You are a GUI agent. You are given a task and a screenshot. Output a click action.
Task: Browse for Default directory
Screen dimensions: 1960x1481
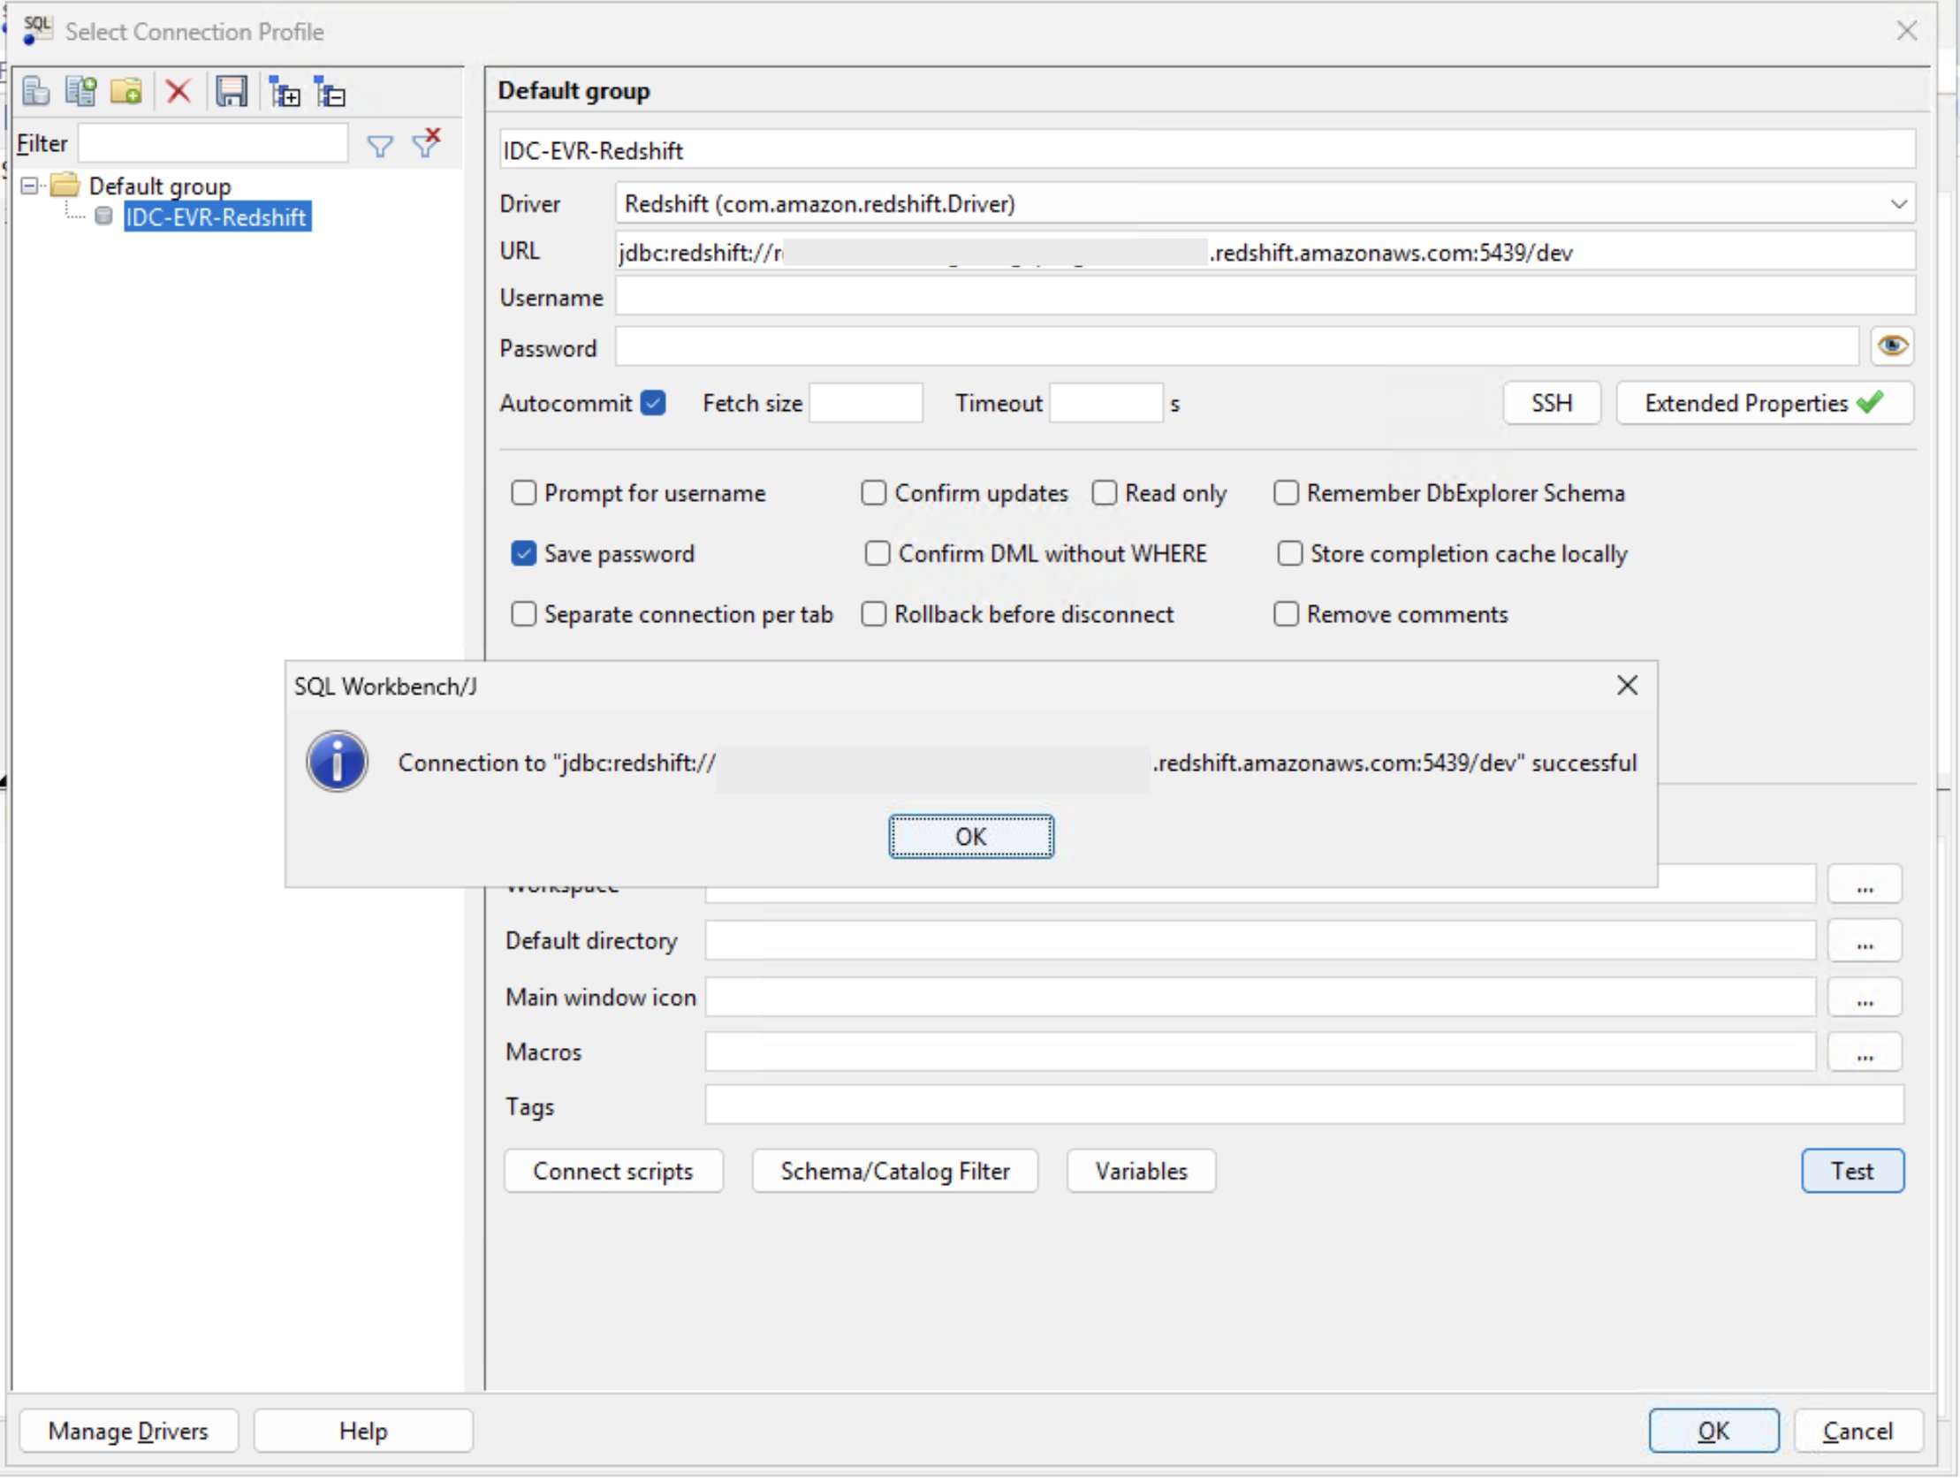coord(1865,941)
